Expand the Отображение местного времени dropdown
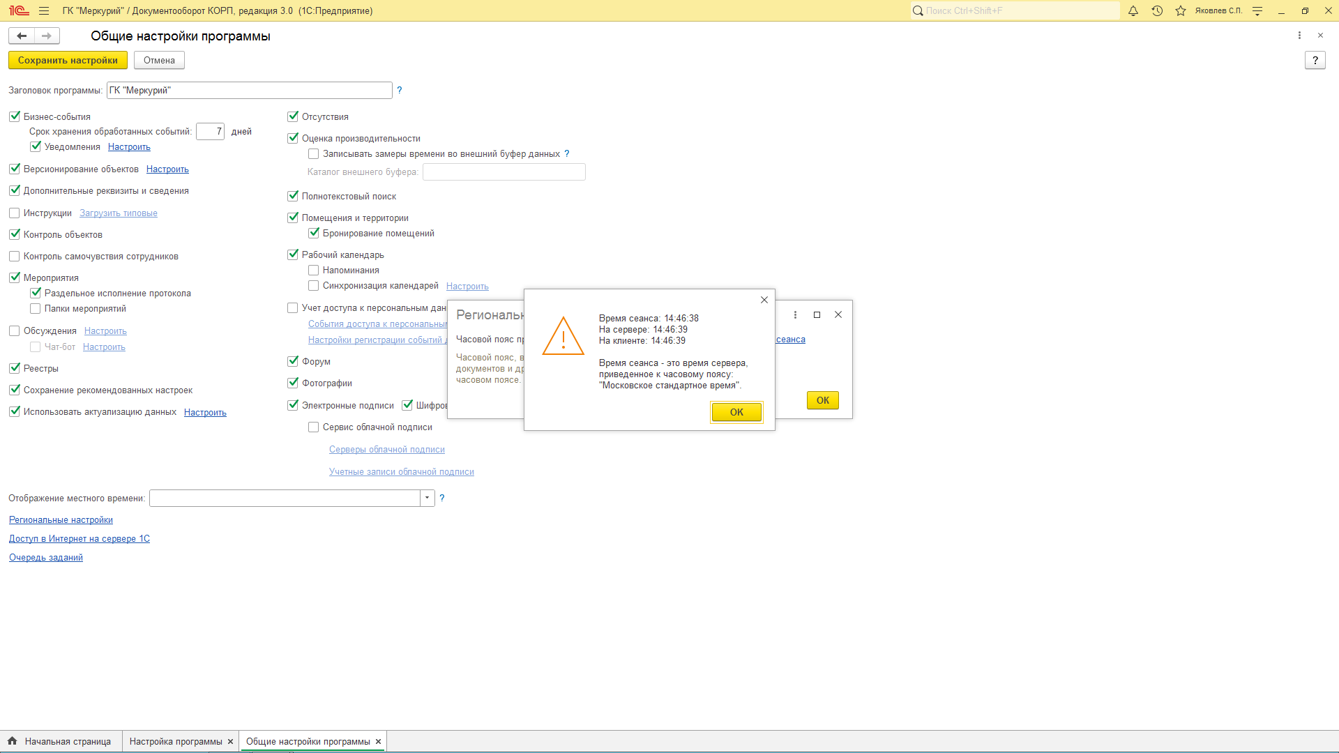This screenshot has height=753, width=1339. pos(427,498)
